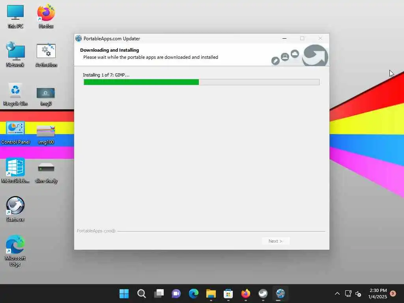Select the Firefox desktop shortcut
This screenshot has height=303, width=404.
pyautogui.click(x=46, y=16)
